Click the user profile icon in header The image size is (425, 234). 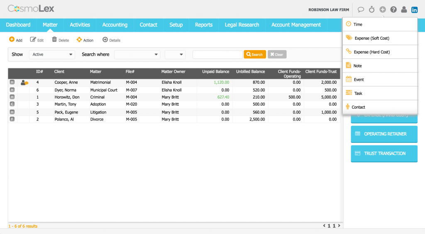(404, 10)
